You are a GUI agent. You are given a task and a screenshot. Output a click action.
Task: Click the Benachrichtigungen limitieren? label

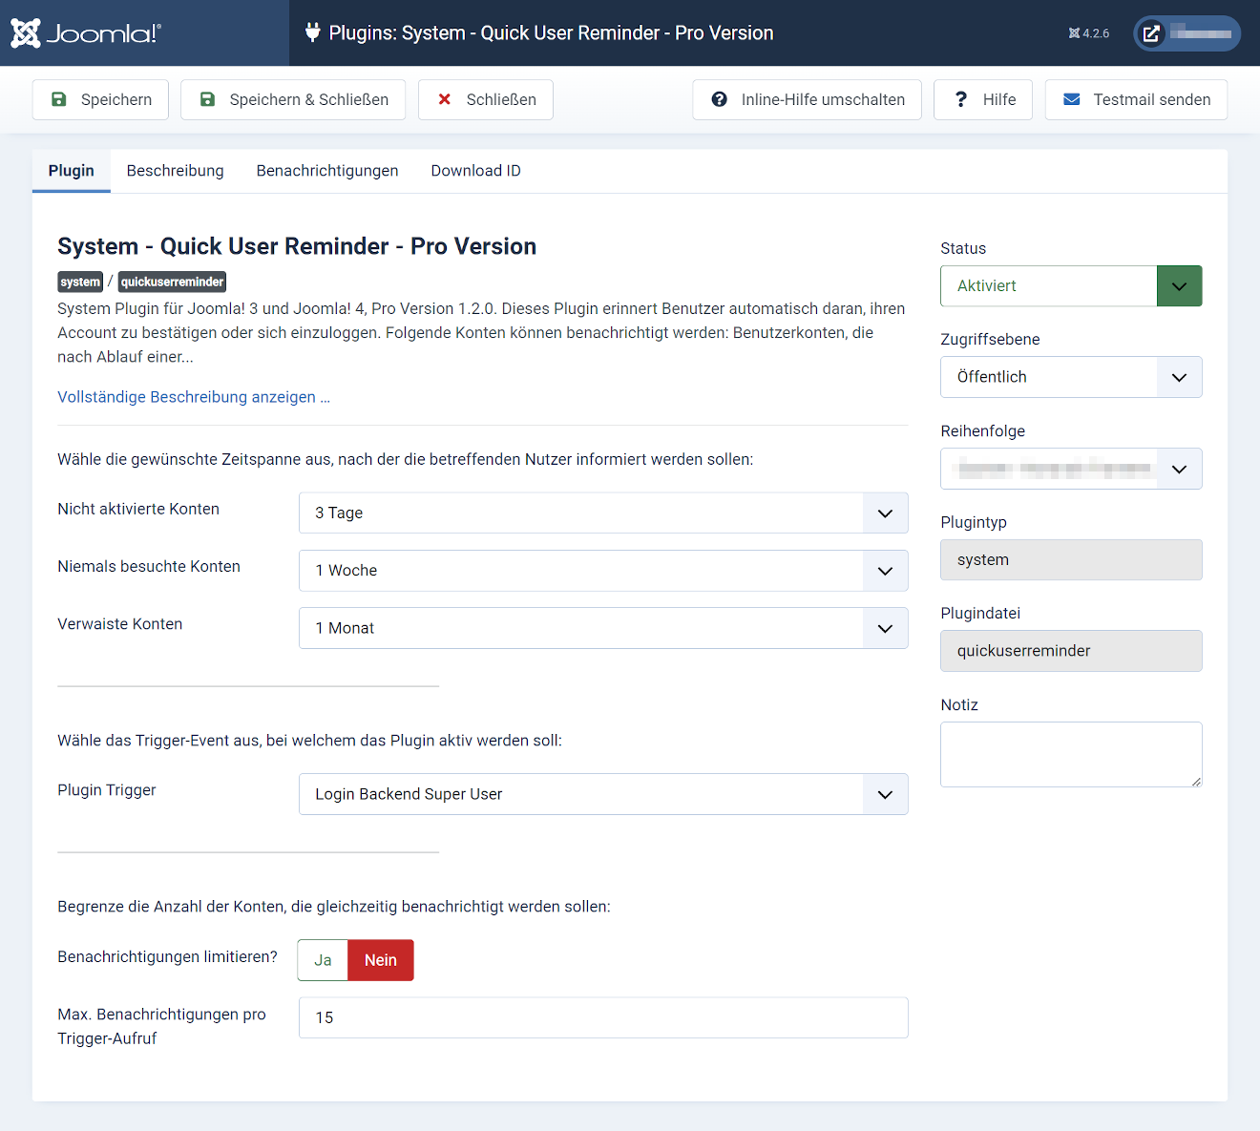(x=168, y=956)
